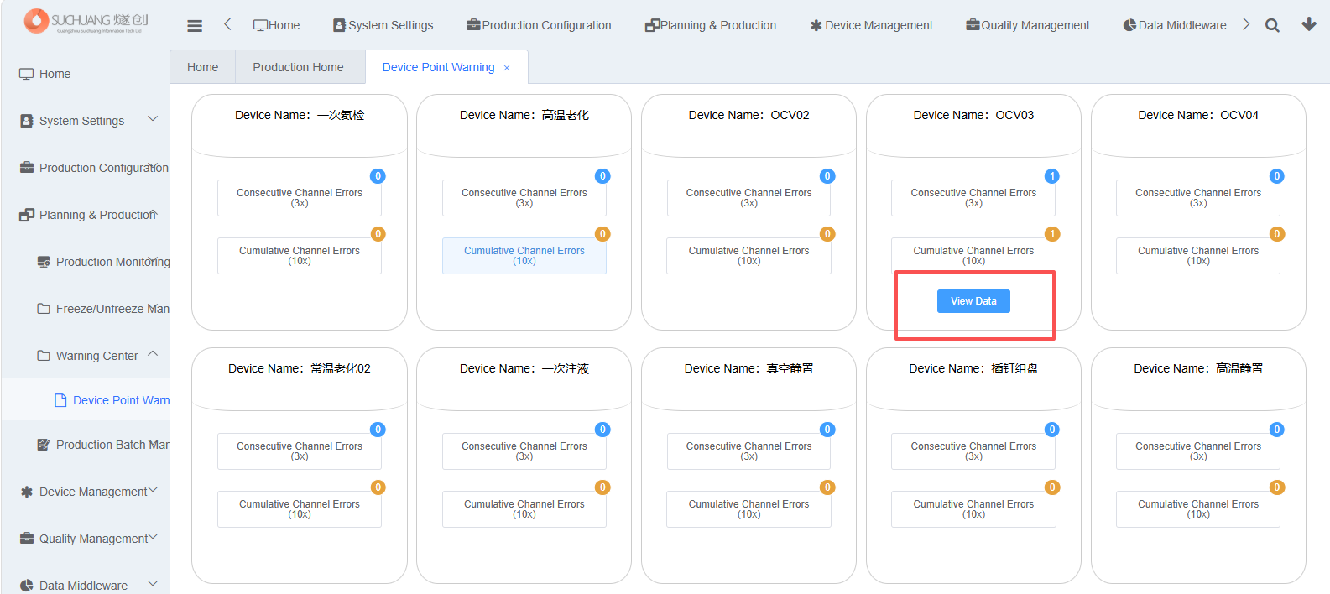
Task: Open Production Configuration top menu
Action: coord(539,25)
